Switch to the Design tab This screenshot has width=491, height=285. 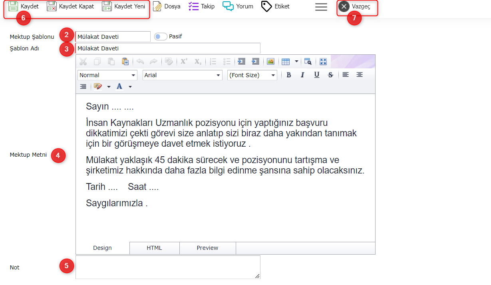tap(103, 248)
